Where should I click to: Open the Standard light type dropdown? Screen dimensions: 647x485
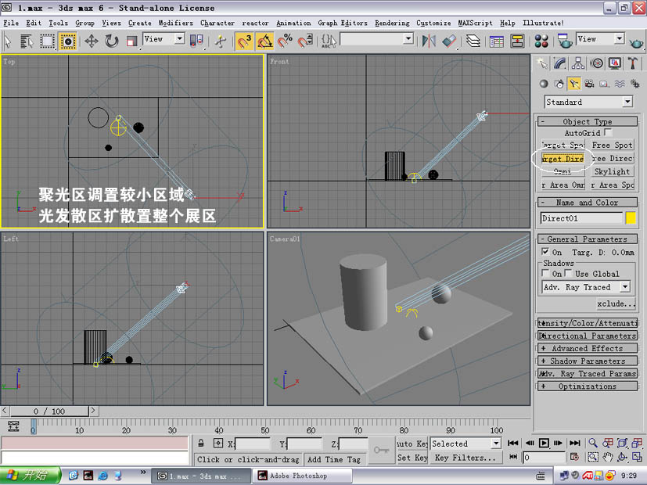pyautogui.click(x=588, y=102)
